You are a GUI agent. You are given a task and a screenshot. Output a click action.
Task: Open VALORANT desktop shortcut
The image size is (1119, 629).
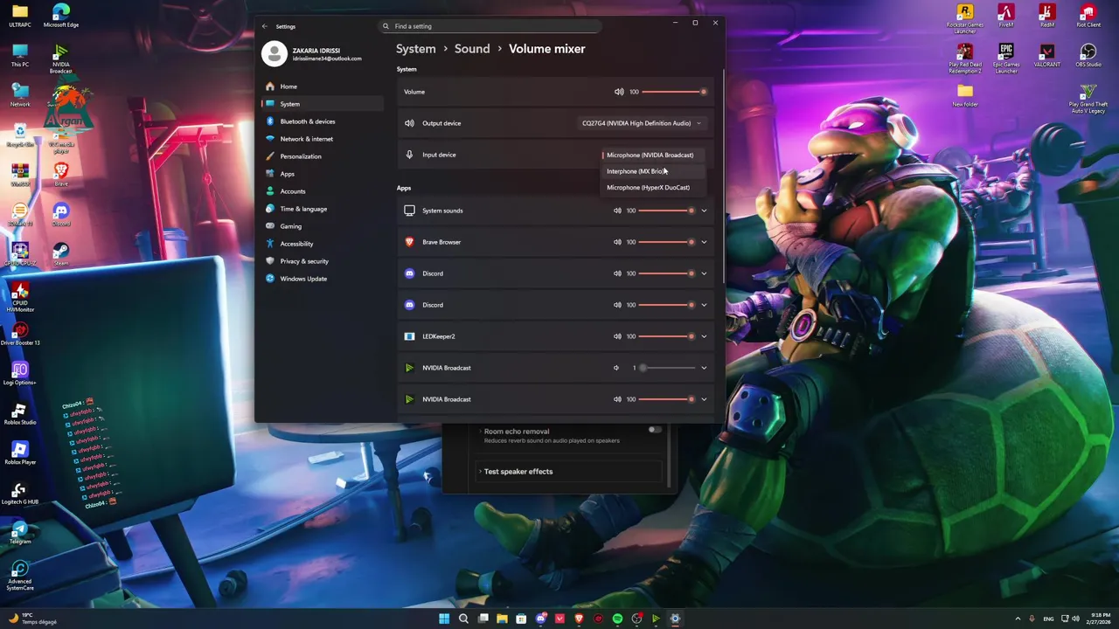1046,55
